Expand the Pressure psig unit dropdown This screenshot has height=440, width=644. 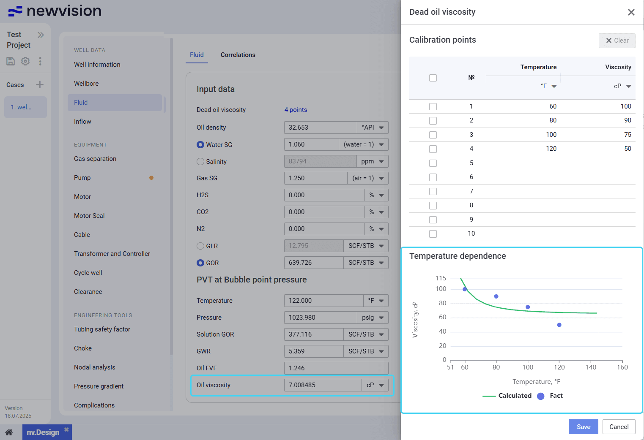pyautogui.click(x=373, y=318)
